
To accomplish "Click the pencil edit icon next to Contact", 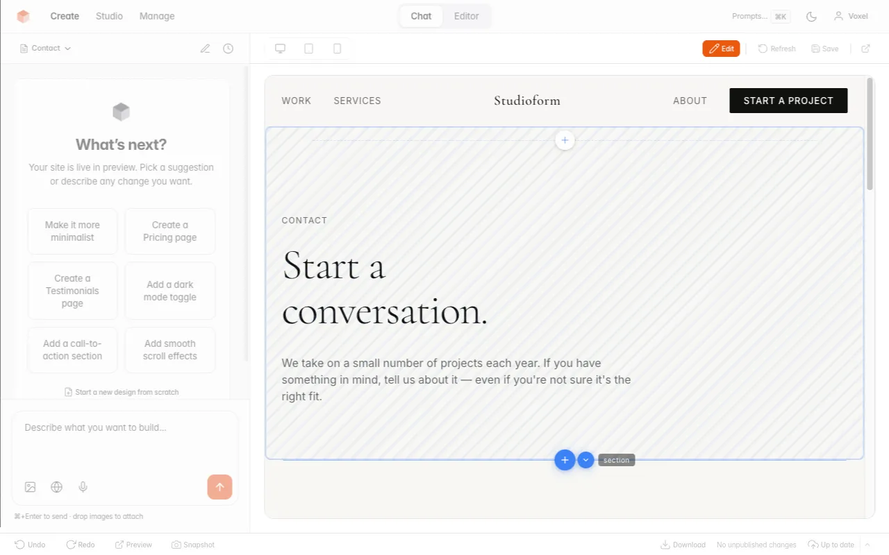I will (x=205, y=48).
